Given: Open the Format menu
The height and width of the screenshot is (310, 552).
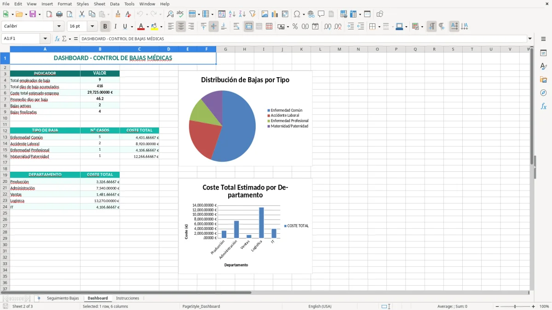Looking at the screenshot, I should click(x=64, y=4).
